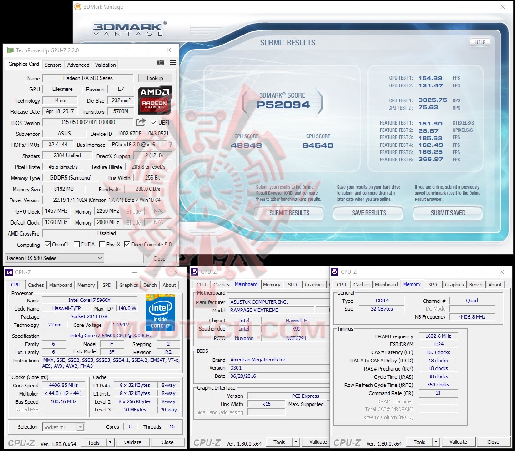Open Tools dropdown arrow in left CPU-Z
The height and width of the screenshot is (451, 515).
[111, 442]
